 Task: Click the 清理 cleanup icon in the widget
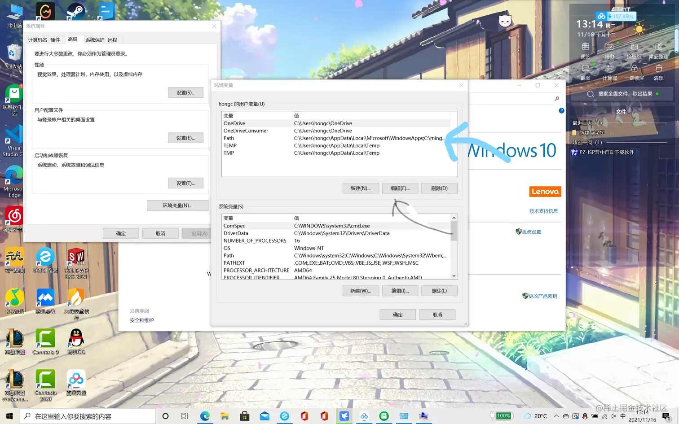coord(658,73)
